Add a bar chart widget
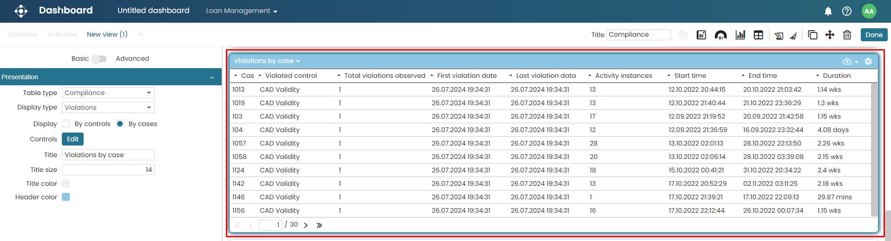 tap(740, 35)
